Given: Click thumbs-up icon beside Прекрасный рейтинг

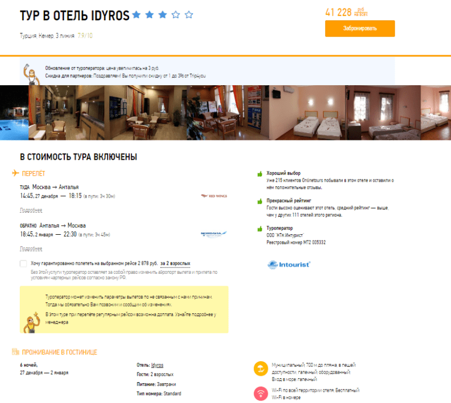Looking at the screenshot, I should [260, 201].
